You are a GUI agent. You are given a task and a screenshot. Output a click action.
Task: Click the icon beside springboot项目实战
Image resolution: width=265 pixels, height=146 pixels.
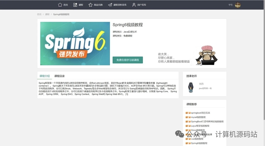[188, 113]
